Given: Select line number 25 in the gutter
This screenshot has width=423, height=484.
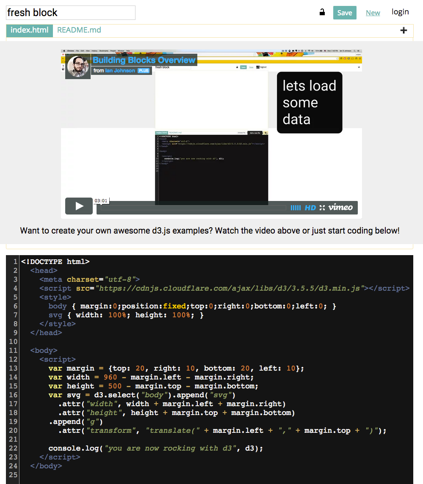Looking at the screenshot, I should click(13, 475).
